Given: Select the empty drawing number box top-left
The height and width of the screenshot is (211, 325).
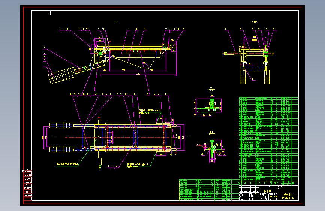Looking at the screenshot, I should click(41, 13).
